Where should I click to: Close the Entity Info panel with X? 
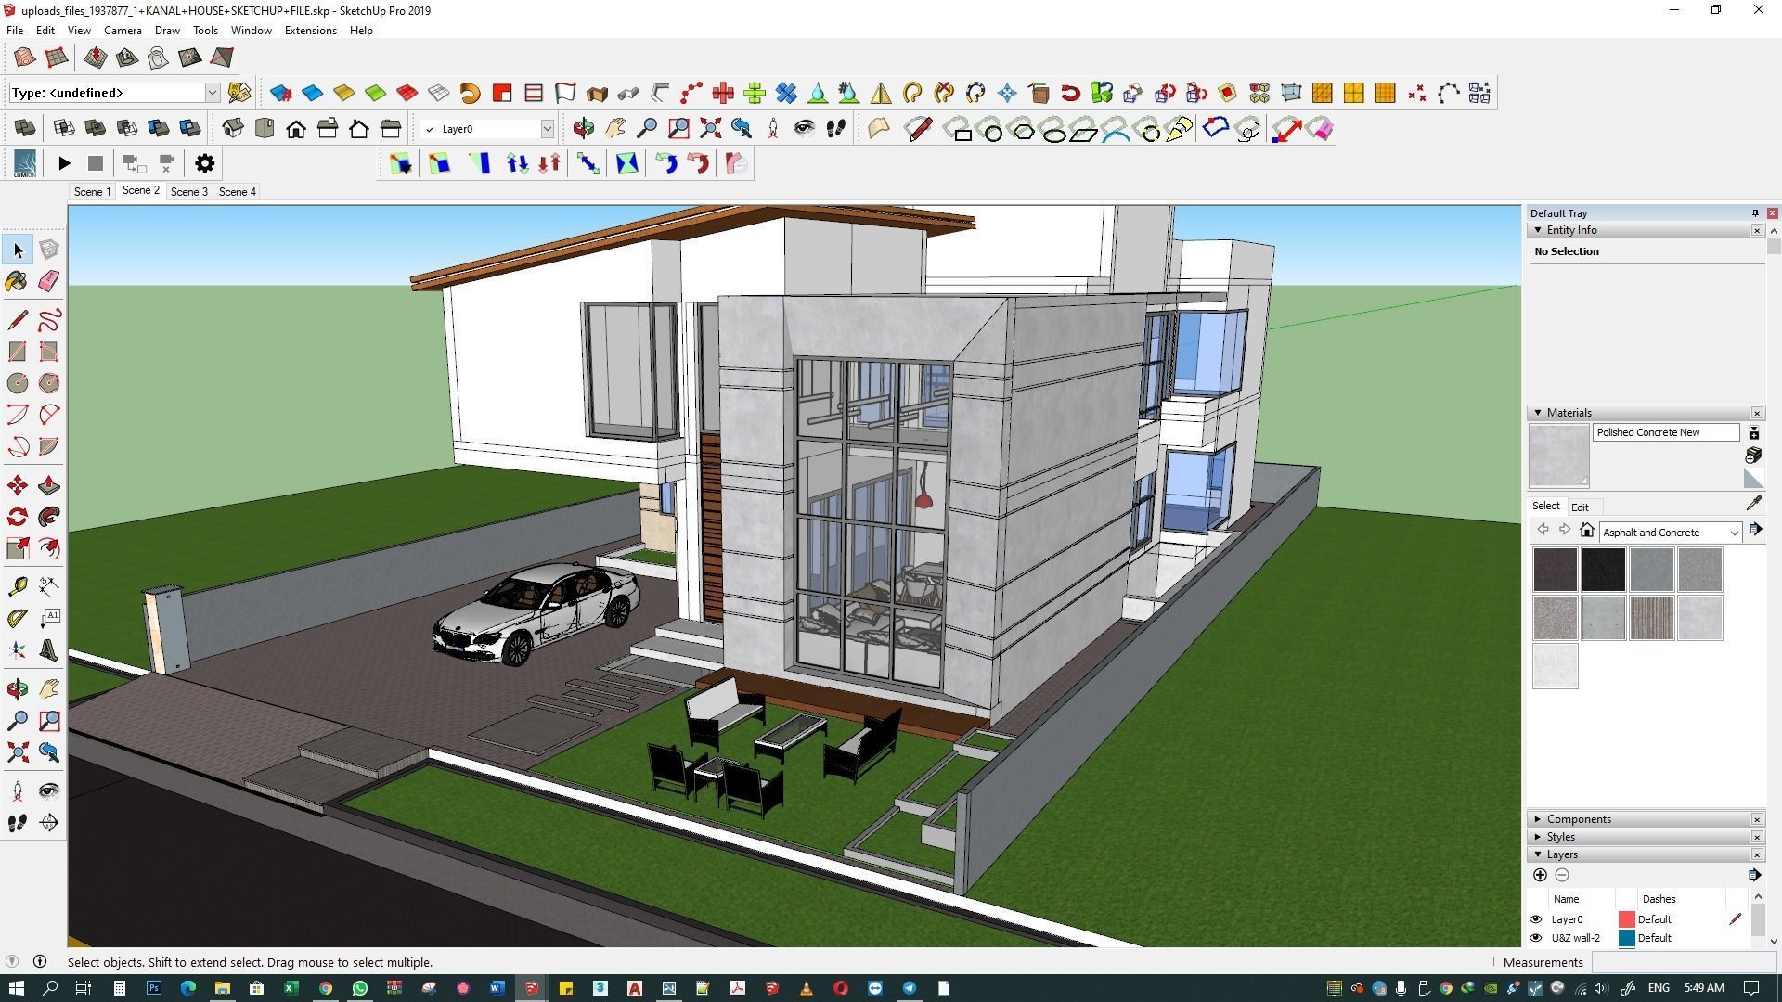[1757, 230]
